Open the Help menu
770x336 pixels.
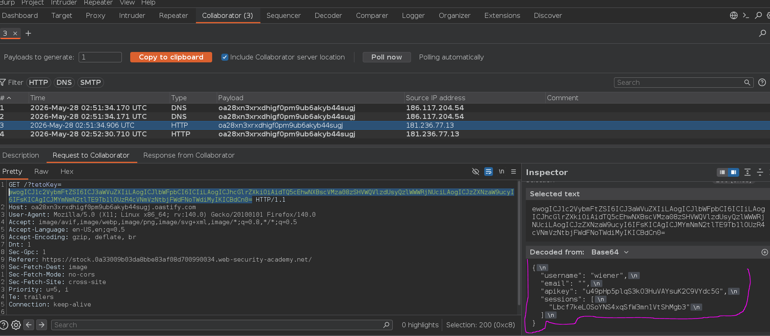click(x=149, y=2)
